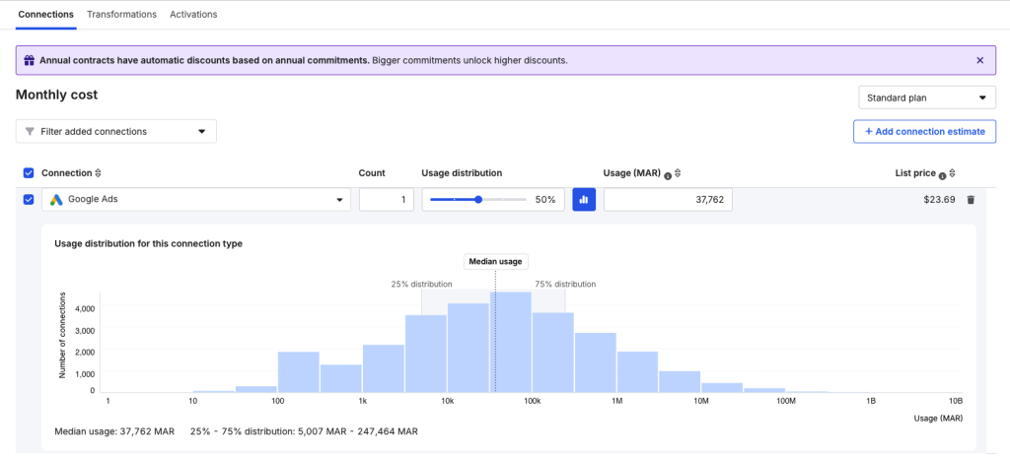This screenshot has width=1010, height=456.
Task: Click the tallest histogram bar near 100k
Action: [x=511, y=342]
